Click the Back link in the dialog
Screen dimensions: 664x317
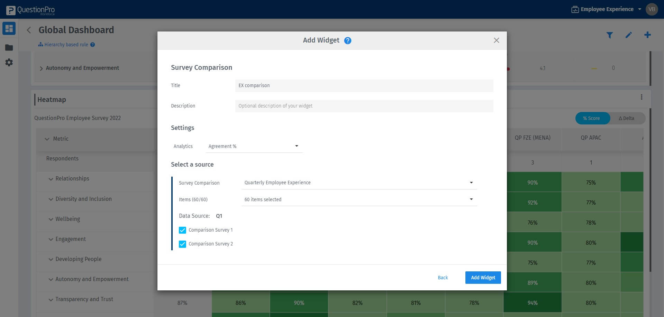click(x=443, y=277)
